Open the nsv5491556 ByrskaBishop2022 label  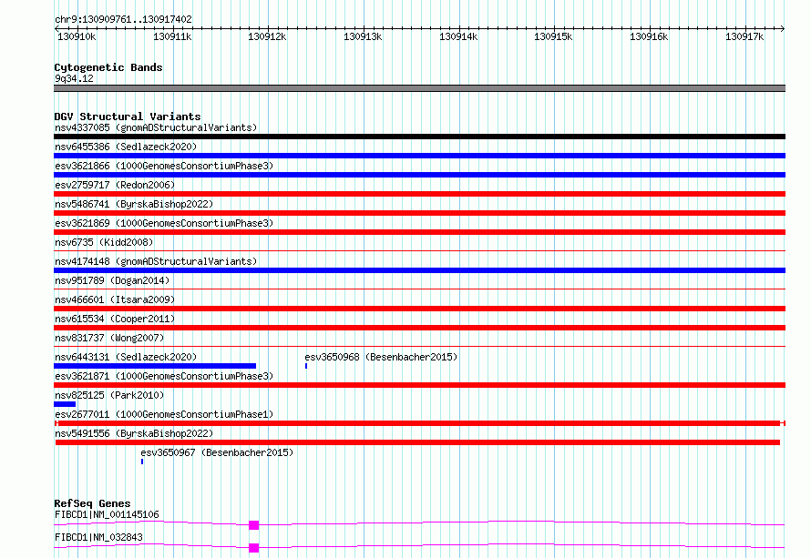134,434
